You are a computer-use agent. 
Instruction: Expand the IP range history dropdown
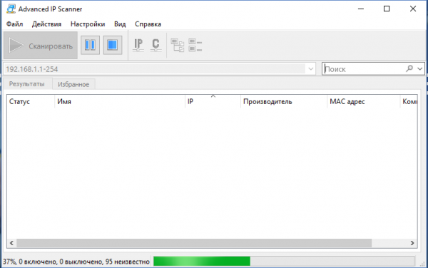tap(310, 69)
